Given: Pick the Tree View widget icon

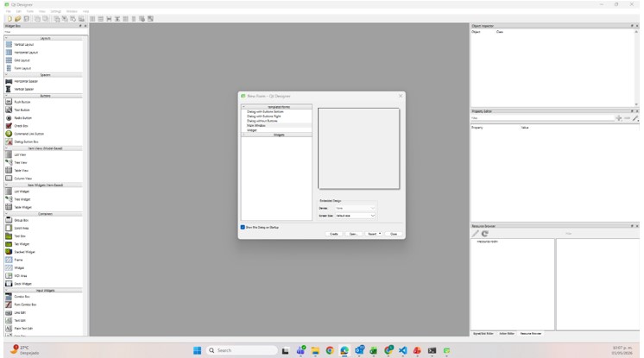Looking at the screenshot, I should point(9,162).
